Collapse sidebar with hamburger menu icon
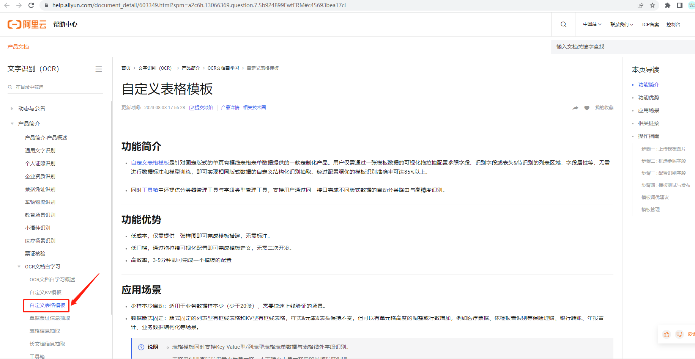 click(99, 69)
